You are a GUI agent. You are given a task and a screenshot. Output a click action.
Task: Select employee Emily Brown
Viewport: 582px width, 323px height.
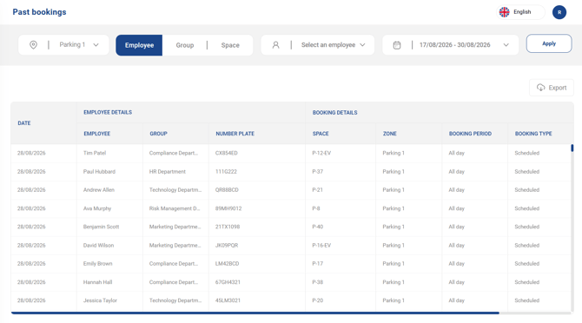tap(97, 264)
